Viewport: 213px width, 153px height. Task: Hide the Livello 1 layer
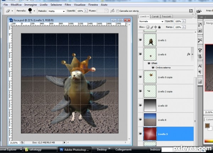click(x=140, y=40)
